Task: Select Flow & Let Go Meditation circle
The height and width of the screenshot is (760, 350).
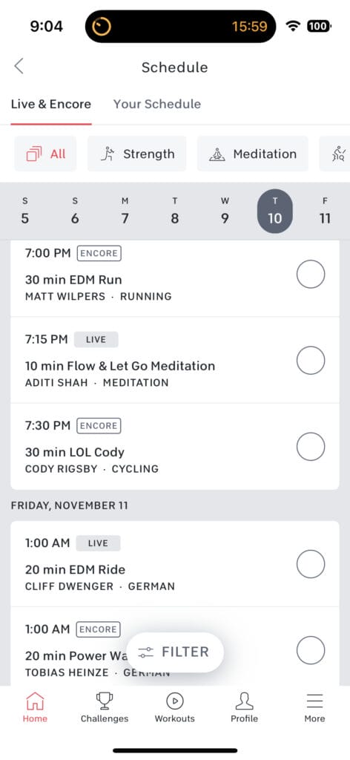Action: [x=310, y=360]
